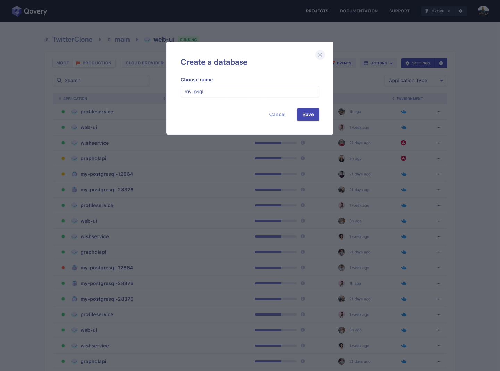
Task: Cancel the database creation
Action: pyautogui.click(x=277, y=114)
